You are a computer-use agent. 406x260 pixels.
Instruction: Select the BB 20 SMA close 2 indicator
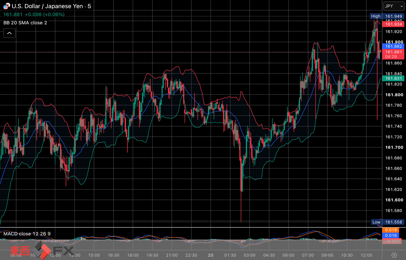click(25, 23)
